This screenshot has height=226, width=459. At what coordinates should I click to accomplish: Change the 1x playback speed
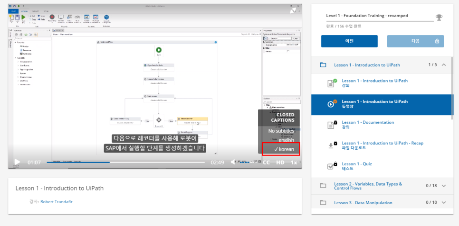coord(294,163)
